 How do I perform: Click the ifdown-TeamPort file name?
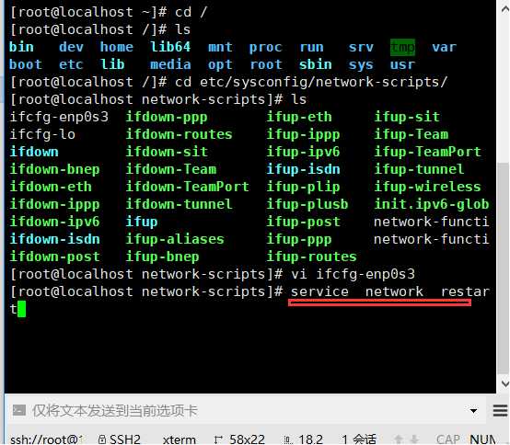tap(188, 187)
